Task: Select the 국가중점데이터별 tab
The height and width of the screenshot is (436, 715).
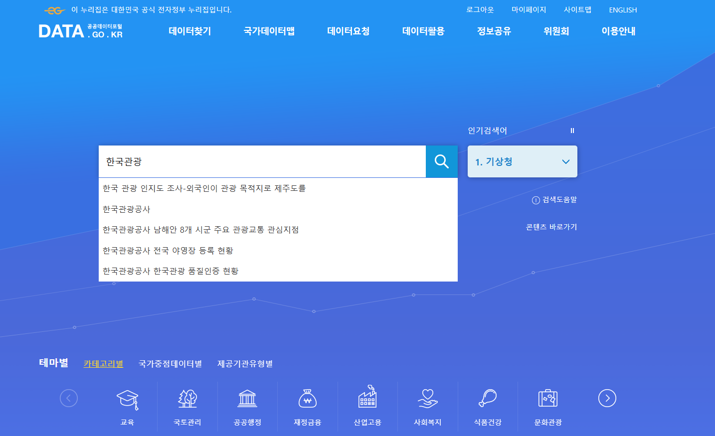Action: [x=170, y=364]
